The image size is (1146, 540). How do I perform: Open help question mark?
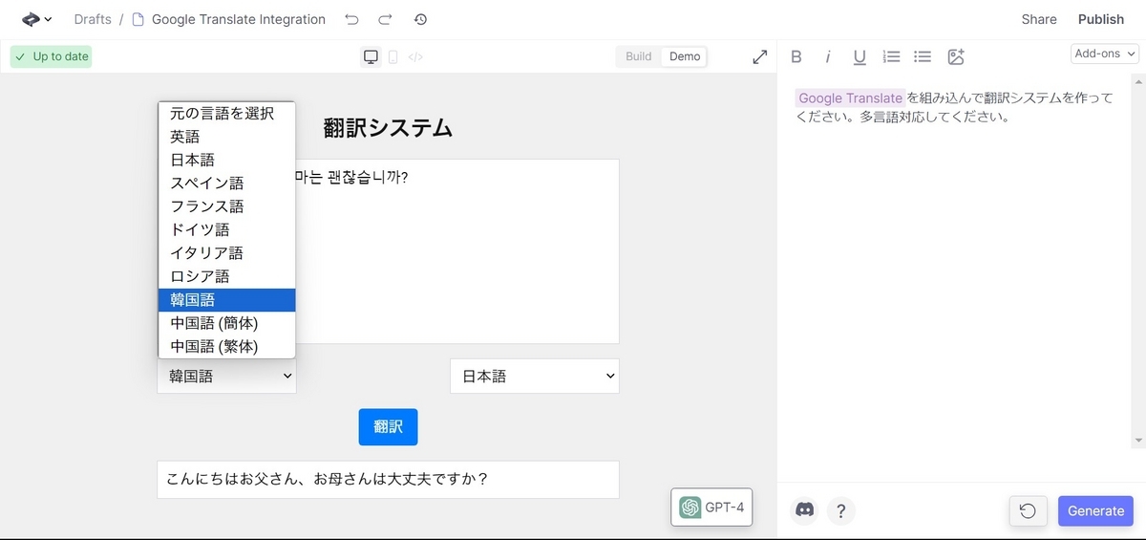(x=840, y=510)
